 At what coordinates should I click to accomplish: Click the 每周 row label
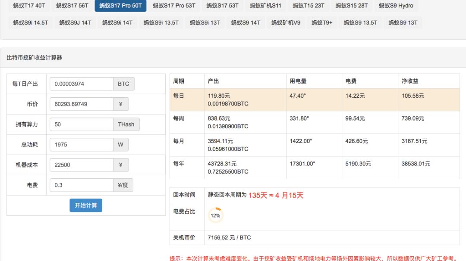[x=179, y=118]
